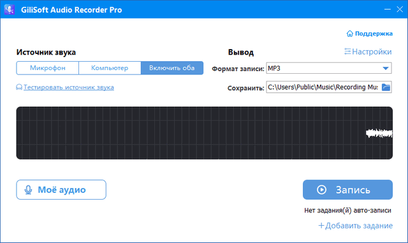This screenshot has width=408, height=243.
Task: Browse output folder with folder icon
Action: [x=386, y=87]
